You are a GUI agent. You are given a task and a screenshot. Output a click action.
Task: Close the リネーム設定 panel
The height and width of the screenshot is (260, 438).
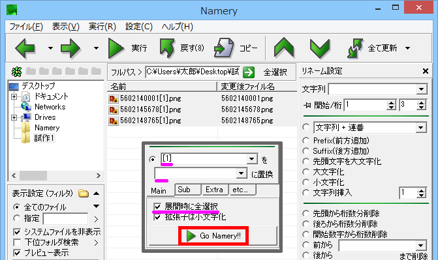coord(426,71)
